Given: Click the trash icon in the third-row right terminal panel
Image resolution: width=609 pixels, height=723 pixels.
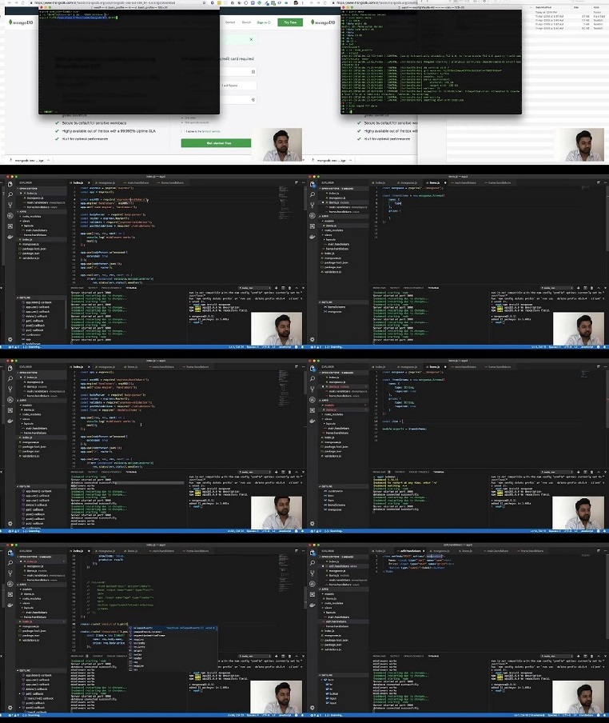Looking at the screenshot, I should tap(591, 472).
